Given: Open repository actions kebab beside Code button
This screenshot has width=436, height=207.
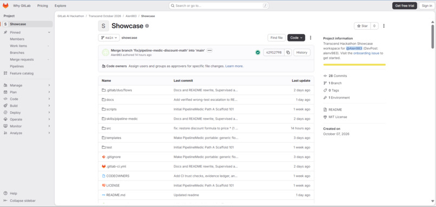Looking at the screenshot, I should [311, 38].
